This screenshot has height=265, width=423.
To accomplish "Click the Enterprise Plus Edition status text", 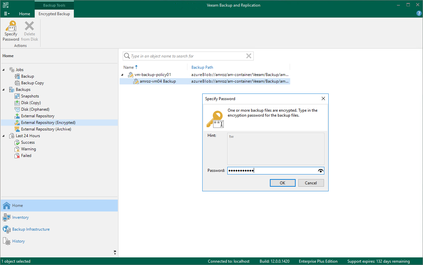I will point(318,261).
